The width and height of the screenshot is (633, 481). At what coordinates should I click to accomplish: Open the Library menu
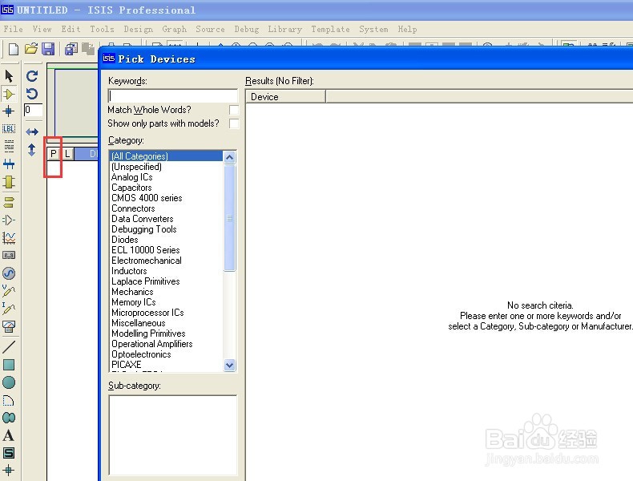(285, 29)
